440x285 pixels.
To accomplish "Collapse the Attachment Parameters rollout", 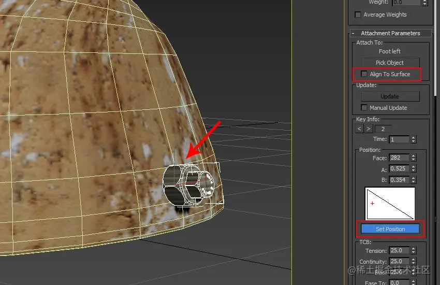I will click(x=391, y=33).
